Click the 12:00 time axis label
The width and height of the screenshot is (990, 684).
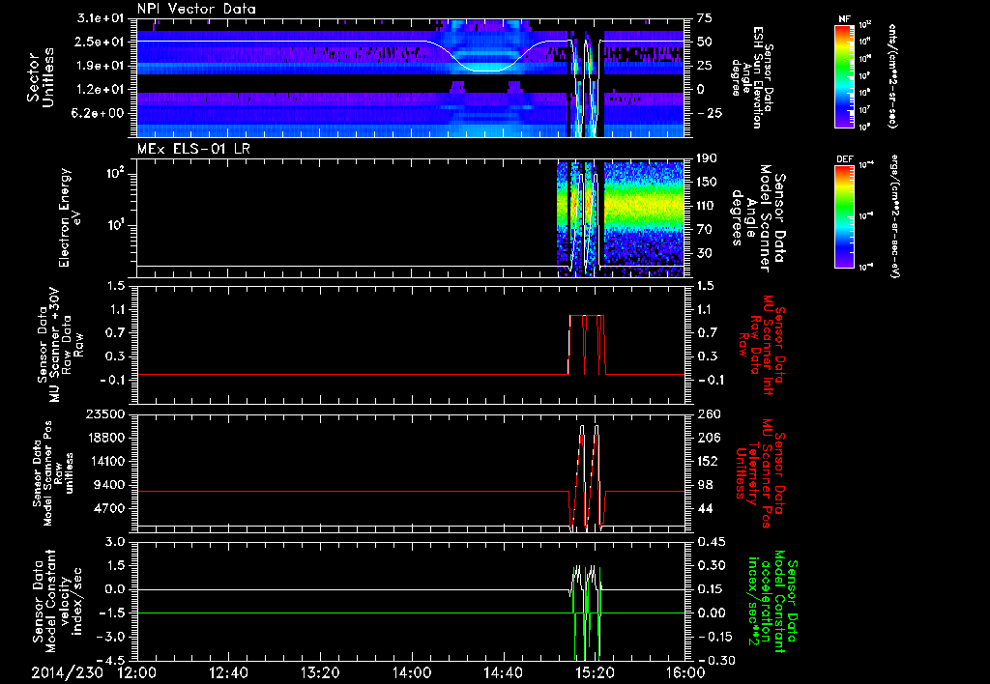tap(136, 672)
